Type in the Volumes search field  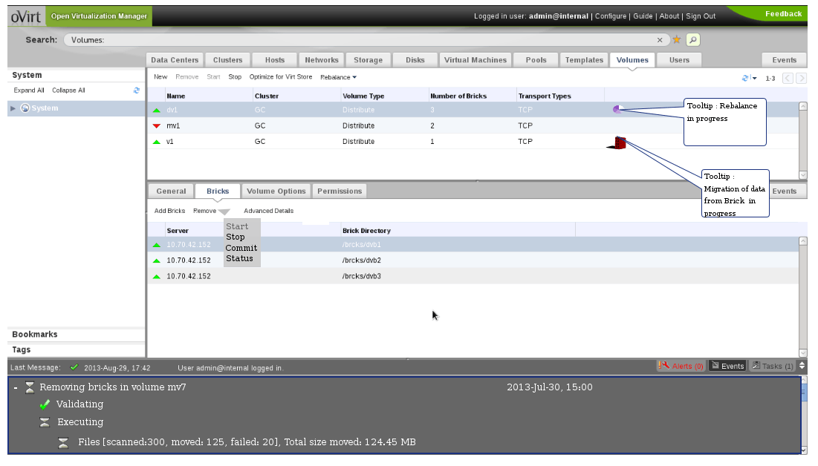357,40
